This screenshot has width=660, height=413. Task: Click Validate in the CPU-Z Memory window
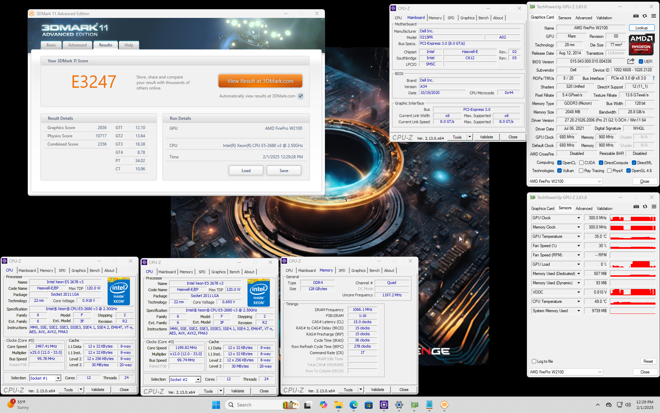[x=377, y=390]
